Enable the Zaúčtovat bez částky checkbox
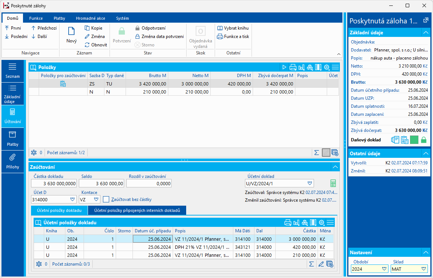Screen dimensions: 433x278 [106, 199]
